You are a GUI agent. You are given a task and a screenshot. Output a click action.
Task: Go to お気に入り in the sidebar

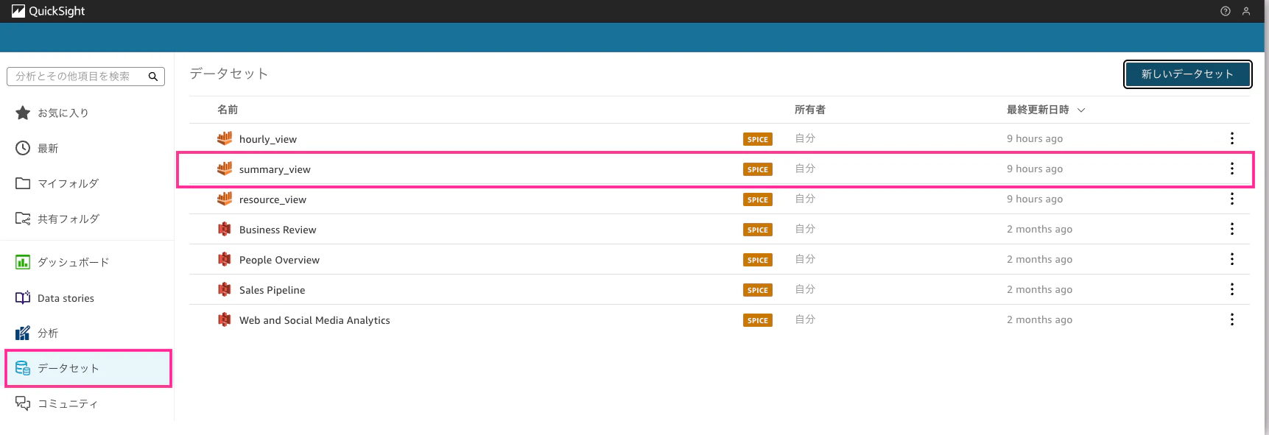coord(63,113)
